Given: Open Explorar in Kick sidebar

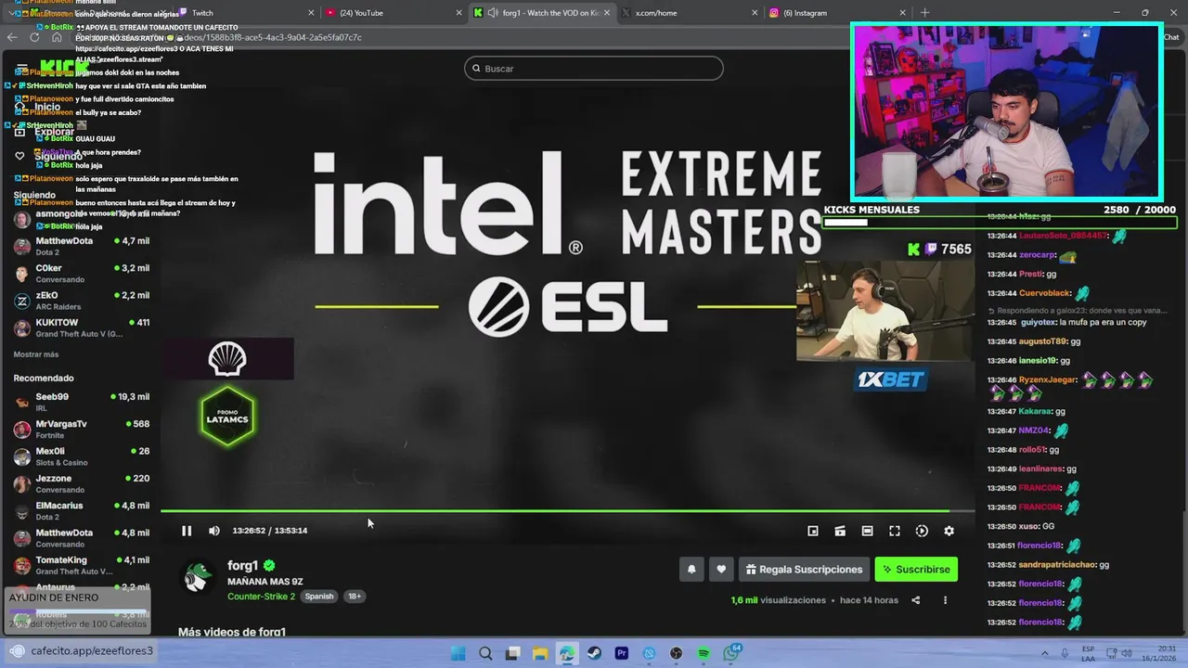Looking at the screenshot, I should 54,132.
